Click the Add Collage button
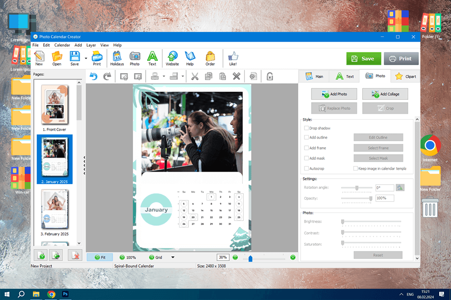The height and width of the screenshot is (300, 451). tap(385, 94)
